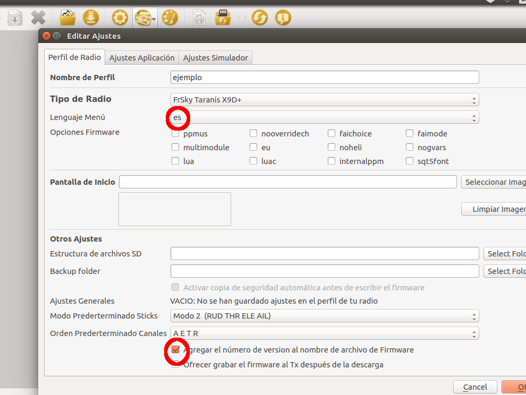
Task: Enable the luac checkbox
Action: (253, 161)
